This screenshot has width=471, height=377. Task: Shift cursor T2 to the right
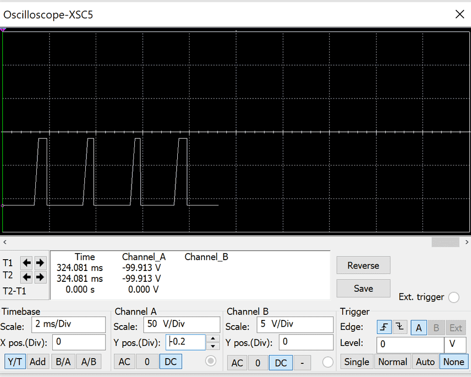click(41, 276)
